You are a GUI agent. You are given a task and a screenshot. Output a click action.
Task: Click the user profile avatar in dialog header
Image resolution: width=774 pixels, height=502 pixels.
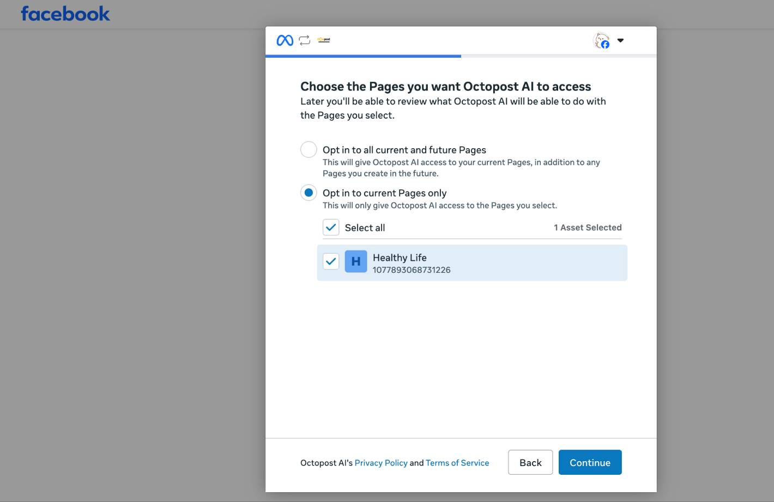pos(601,41)
